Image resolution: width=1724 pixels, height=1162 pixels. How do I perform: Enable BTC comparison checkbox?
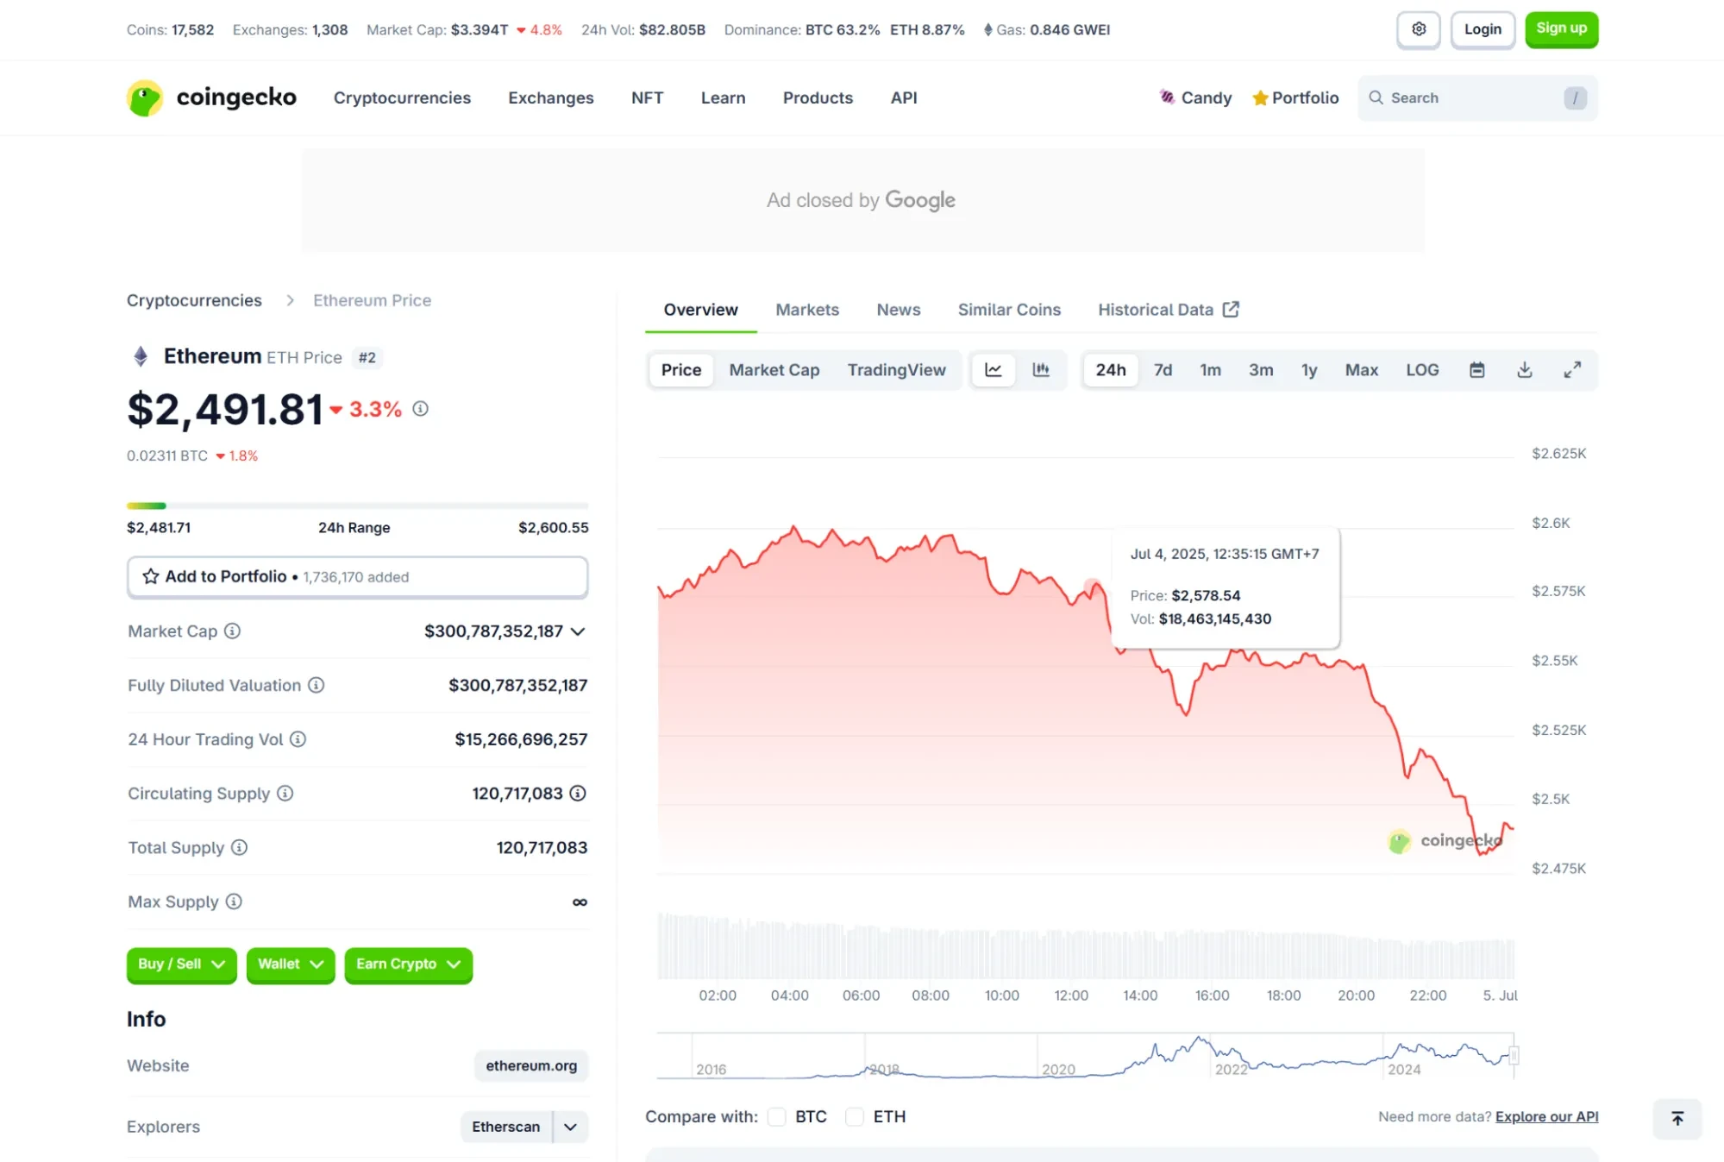coord(777,1116)
